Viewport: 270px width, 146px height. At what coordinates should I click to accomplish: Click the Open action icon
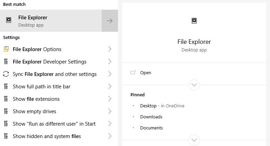133,72
